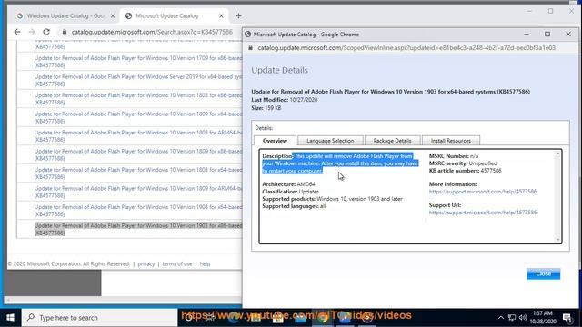Click the 'Update Details' heading text
The width and height of the screenshot is (582, 327).
279,70
